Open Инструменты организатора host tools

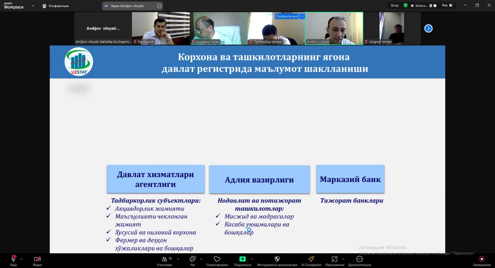tap(277, 261)
